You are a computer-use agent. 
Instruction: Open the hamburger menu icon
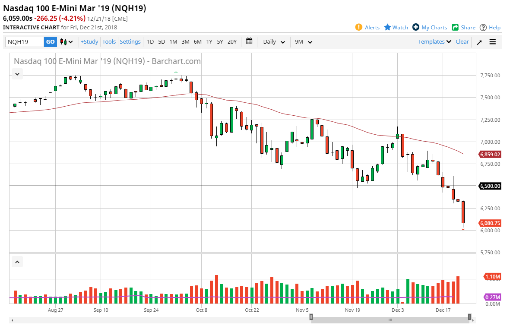coord(493,41)
